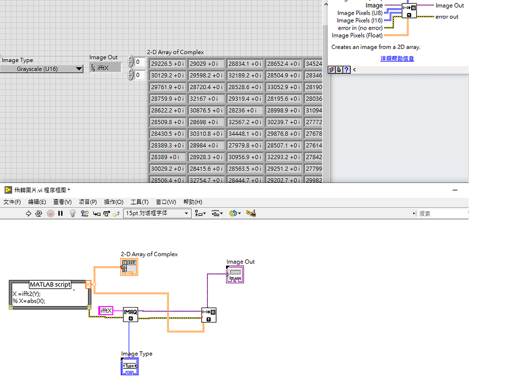
Task: Select the ifftX string constant
Action: pyautogui.click(x=106, y=311)
